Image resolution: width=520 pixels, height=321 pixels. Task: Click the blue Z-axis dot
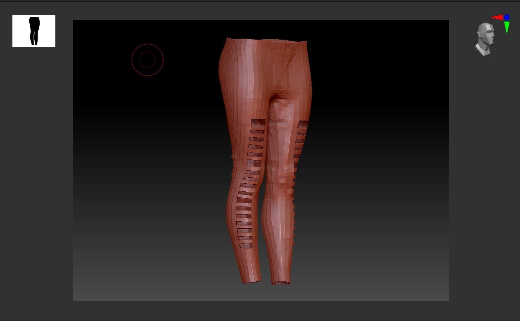[507, 17]
